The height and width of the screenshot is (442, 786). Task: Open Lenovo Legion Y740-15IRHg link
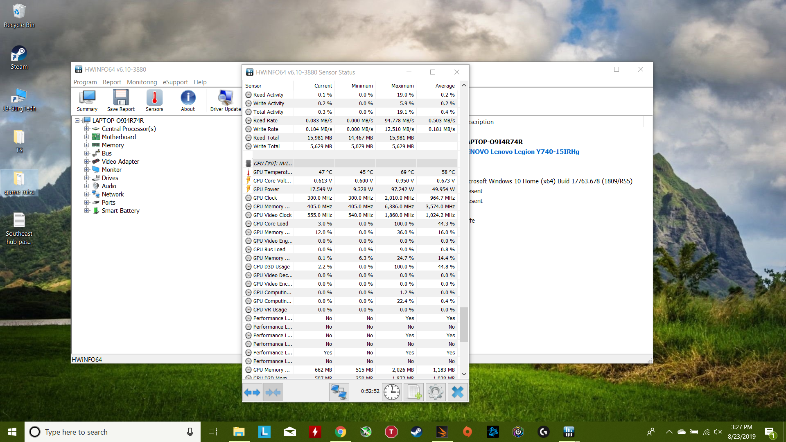click(x=524, y=152)
